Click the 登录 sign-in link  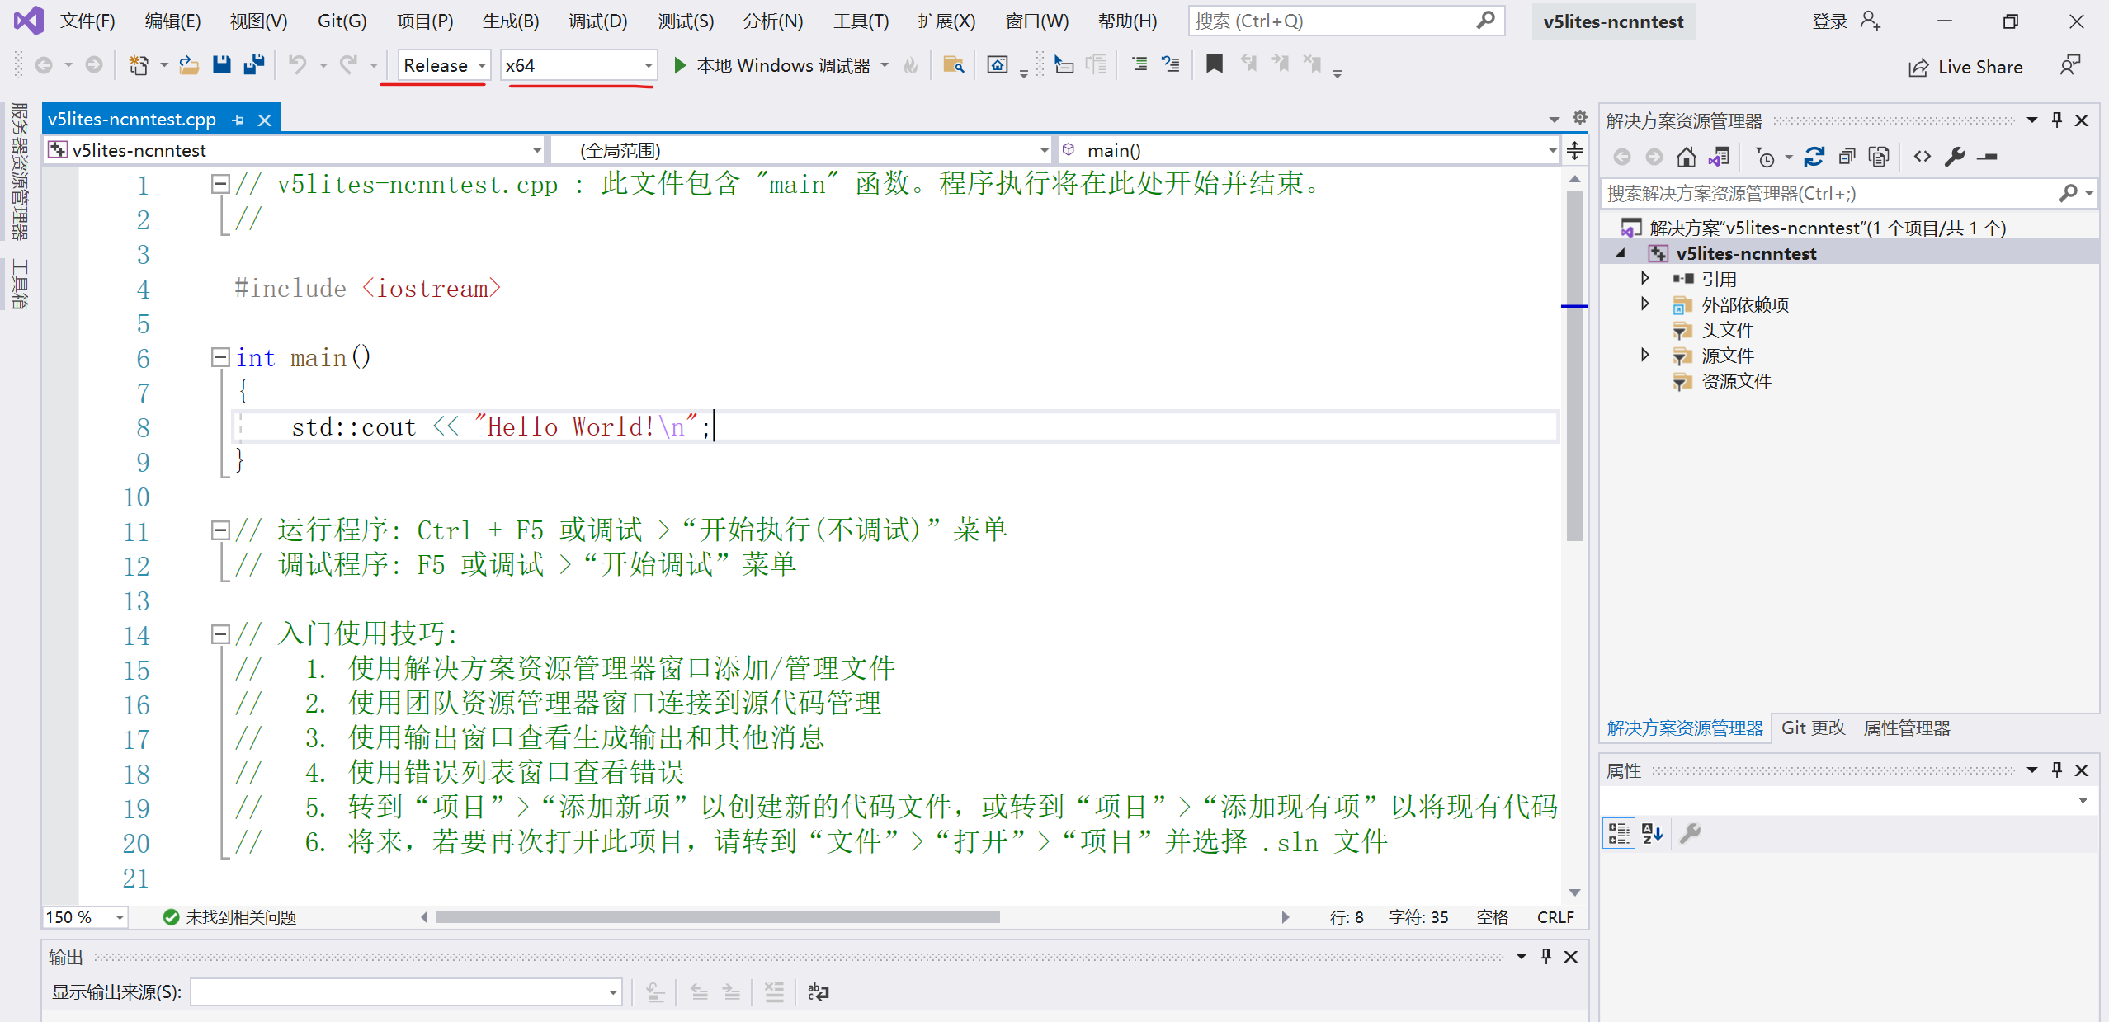(x=1829, y=21)
